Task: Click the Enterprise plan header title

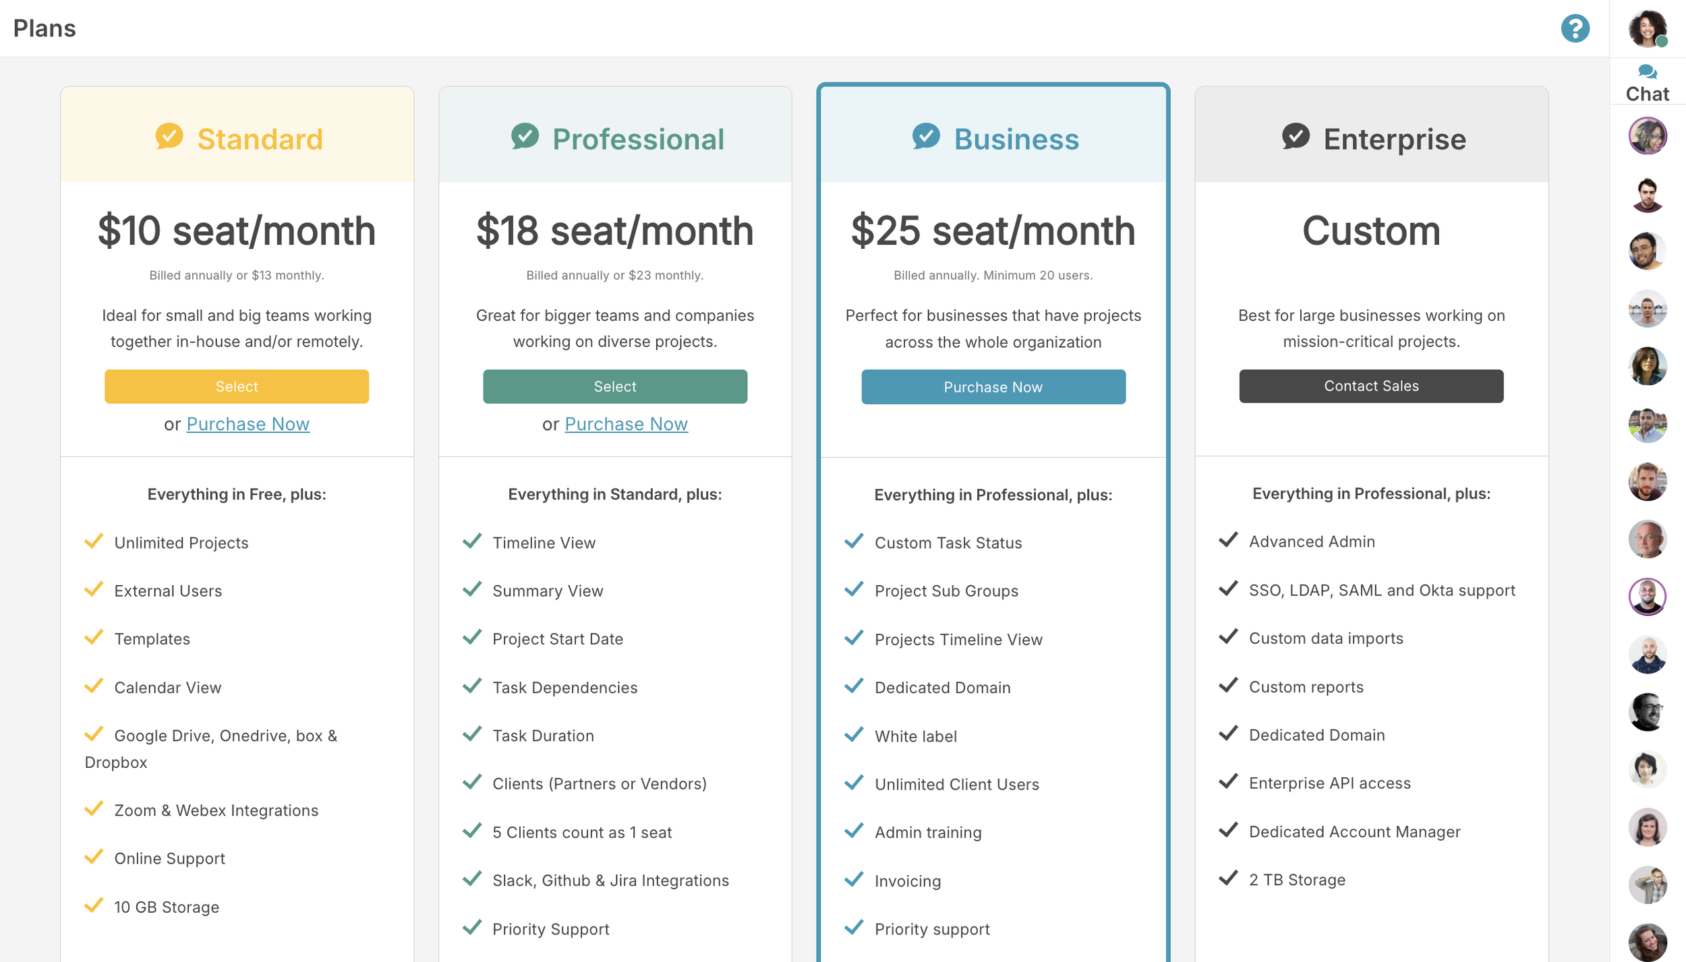Action: click(1394, 140)
